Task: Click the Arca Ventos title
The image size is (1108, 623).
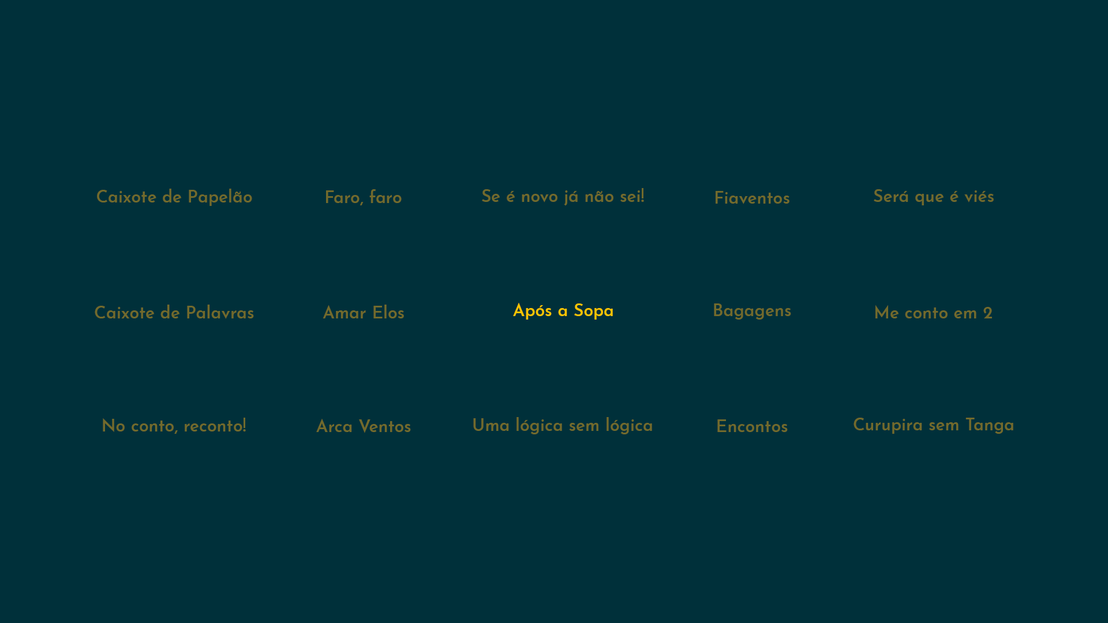Action: click(364, 427)
